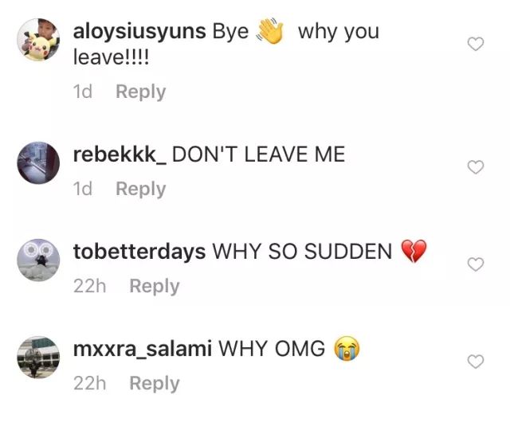Open aloysiusyuns' profile picture with Pikachu
The height and width of the screenshot is (430, 510).
coord(38,40)
